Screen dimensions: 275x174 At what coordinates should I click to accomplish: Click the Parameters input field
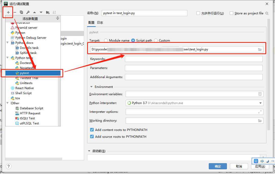(x=194, y=68)
